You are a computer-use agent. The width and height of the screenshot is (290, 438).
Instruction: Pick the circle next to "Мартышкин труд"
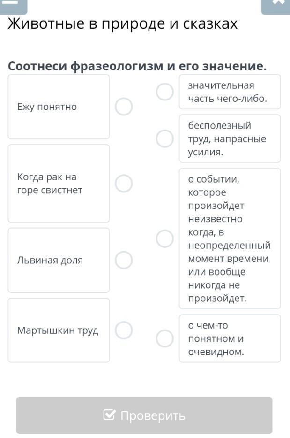coord(124,330)
